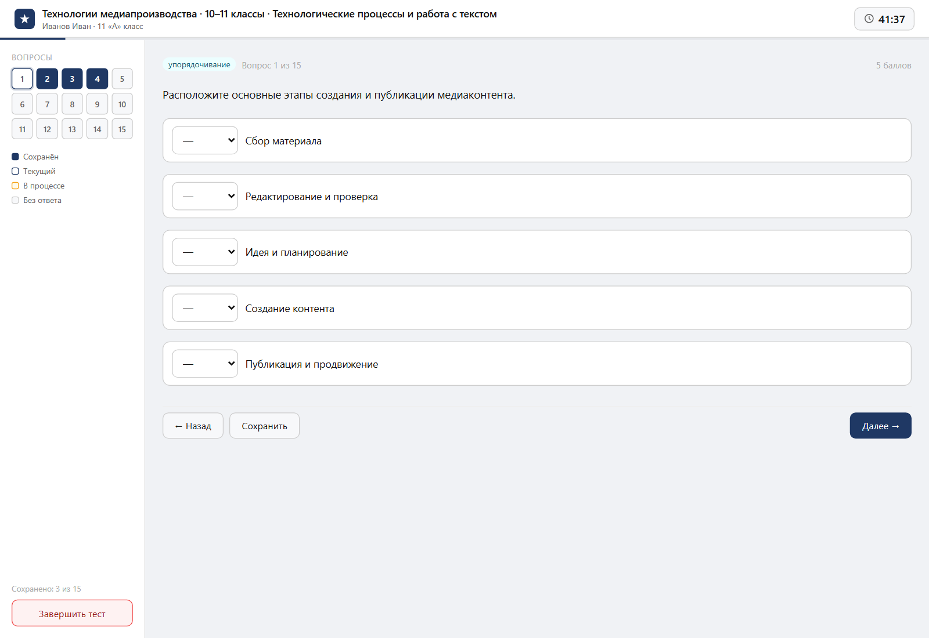Select question 15 in the question list
929x638 pixels.
(122, 129)
